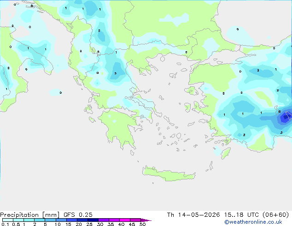The width and height of the screenshot is (292, 226).
Task: Select the 25–30 mm dark blue swatch
Action: pyautogui.click(x=93, y=220)
